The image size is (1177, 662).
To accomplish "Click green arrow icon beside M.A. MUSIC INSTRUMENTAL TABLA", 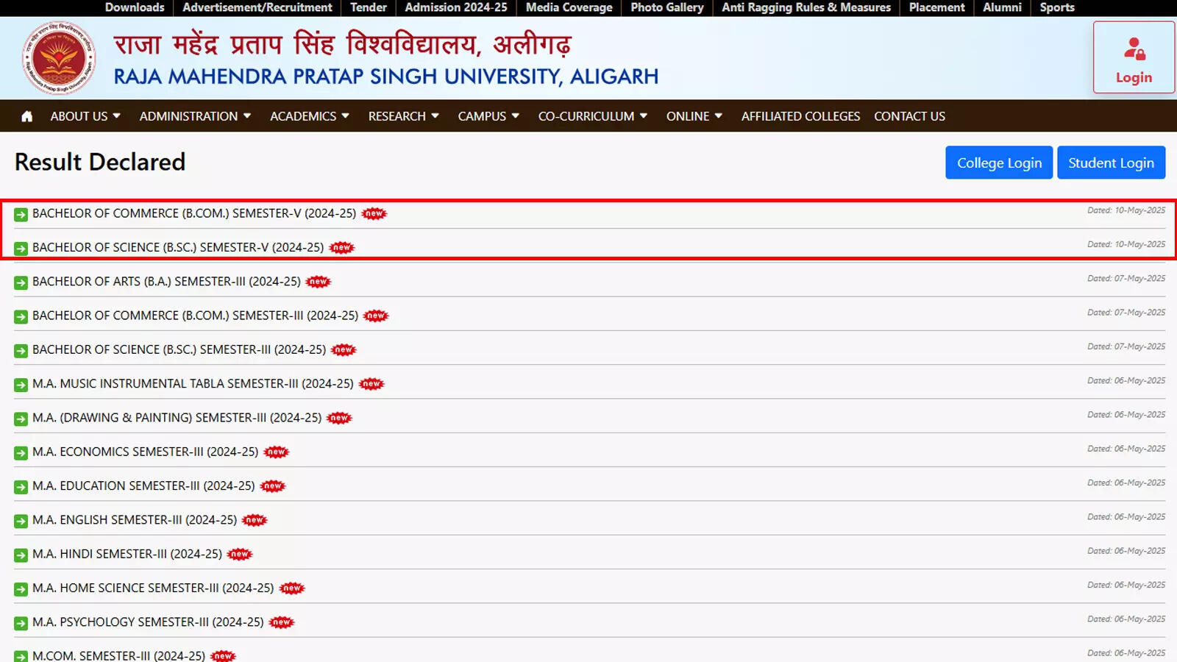I will coord(21,385).
